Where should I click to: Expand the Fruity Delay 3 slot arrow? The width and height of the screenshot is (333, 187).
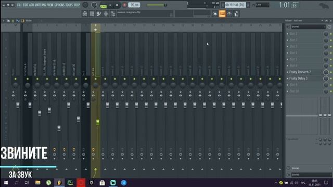coord(288,78)
